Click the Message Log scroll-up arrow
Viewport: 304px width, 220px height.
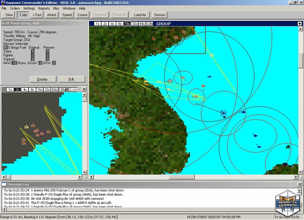(x=299, y=191)
